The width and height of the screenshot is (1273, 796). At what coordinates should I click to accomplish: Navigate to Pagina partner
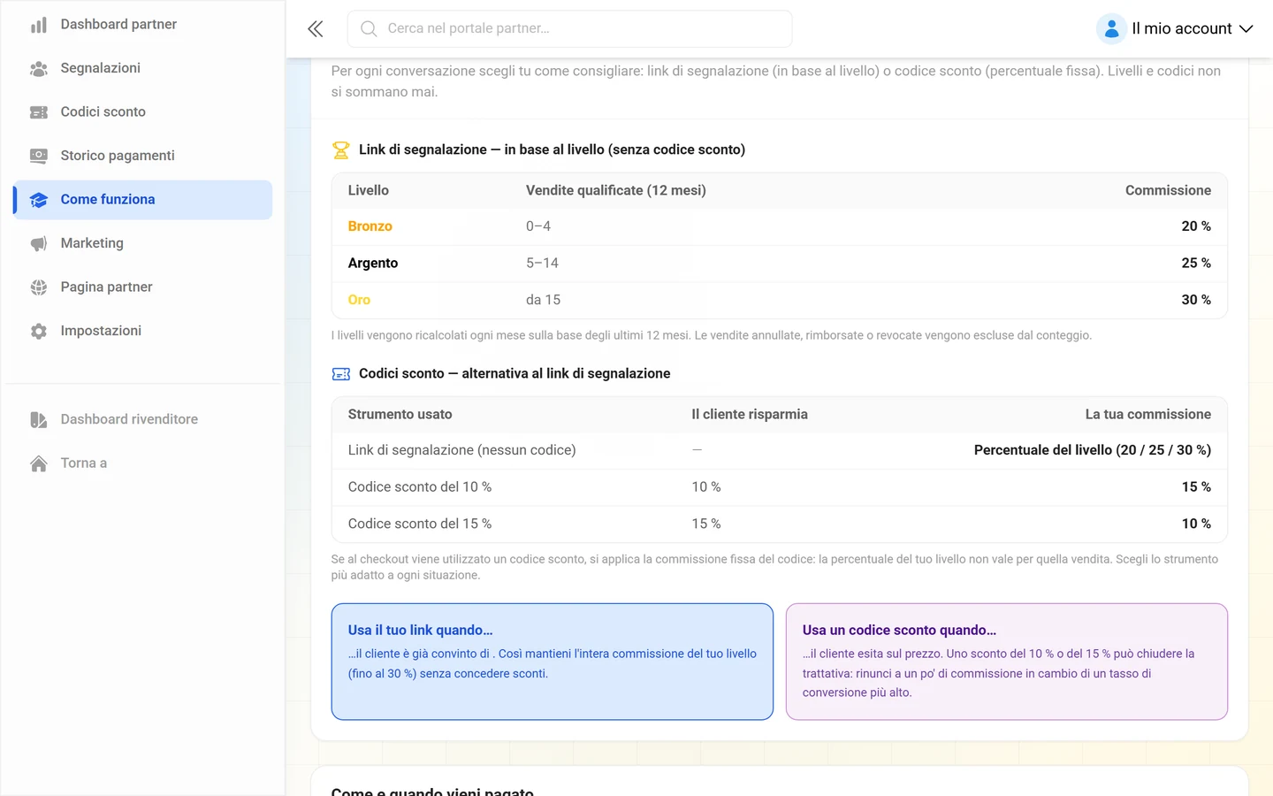pos(143,287)
